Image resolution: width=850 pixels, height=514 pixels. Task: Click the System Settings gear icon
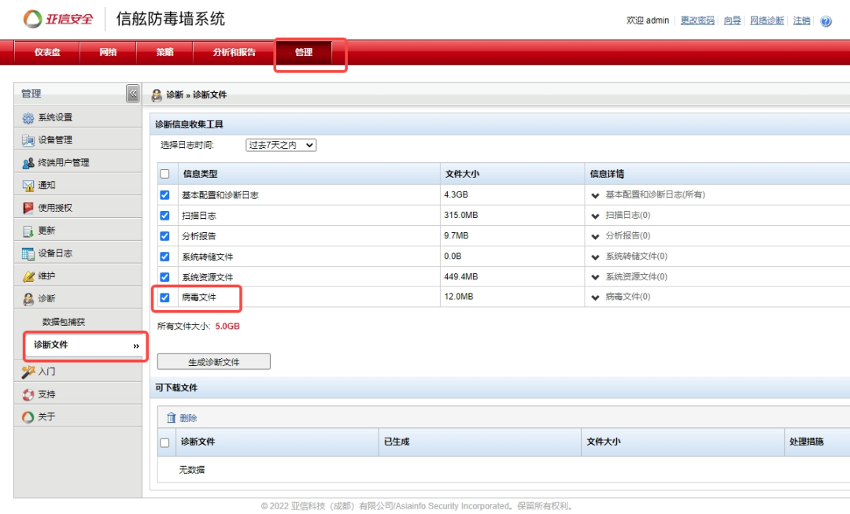28,118
